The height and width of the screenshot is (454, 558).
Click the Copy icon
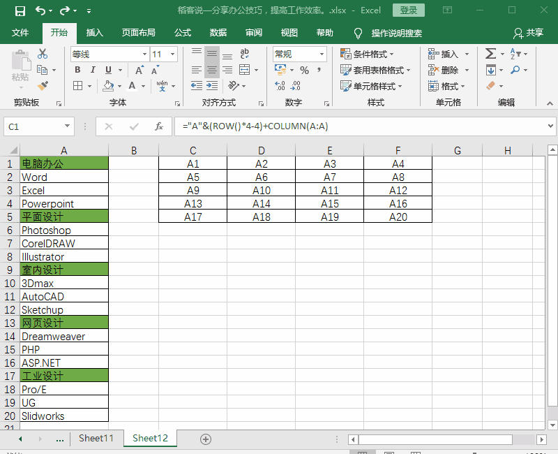43,70
